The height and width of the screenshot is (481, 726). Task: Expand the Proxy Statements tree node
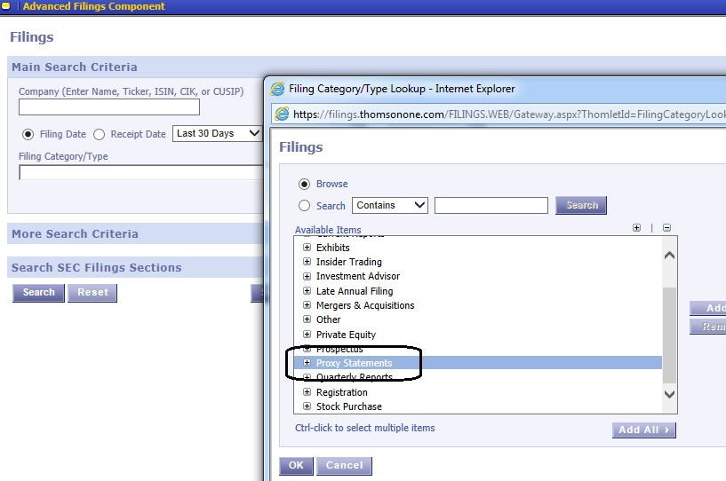(x=307, y=363)
